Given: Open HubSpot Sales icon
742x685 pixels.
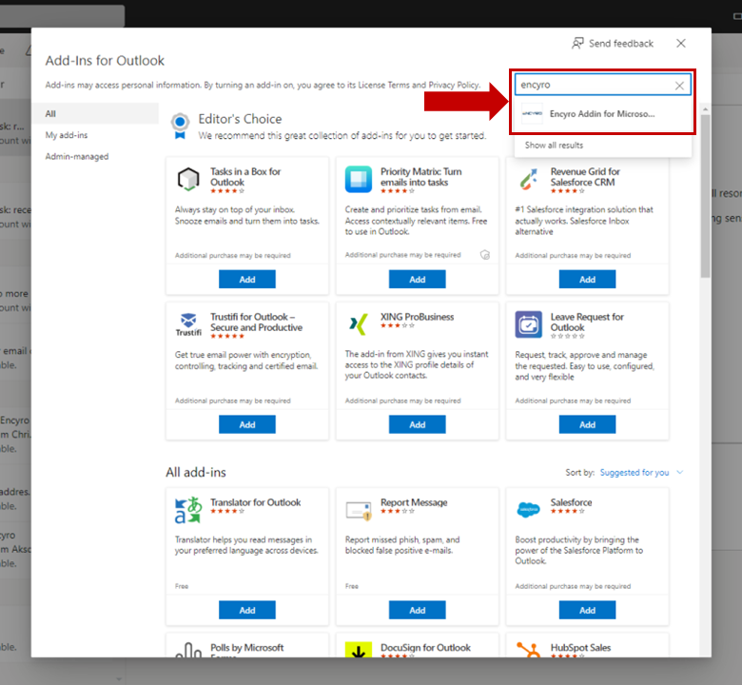Looking at the screenshot, I should pyautogui.click(x=529, y=650).
